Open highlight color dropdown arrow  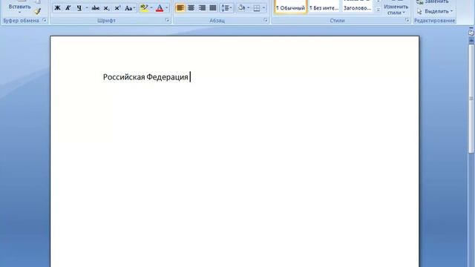(151, 8)
